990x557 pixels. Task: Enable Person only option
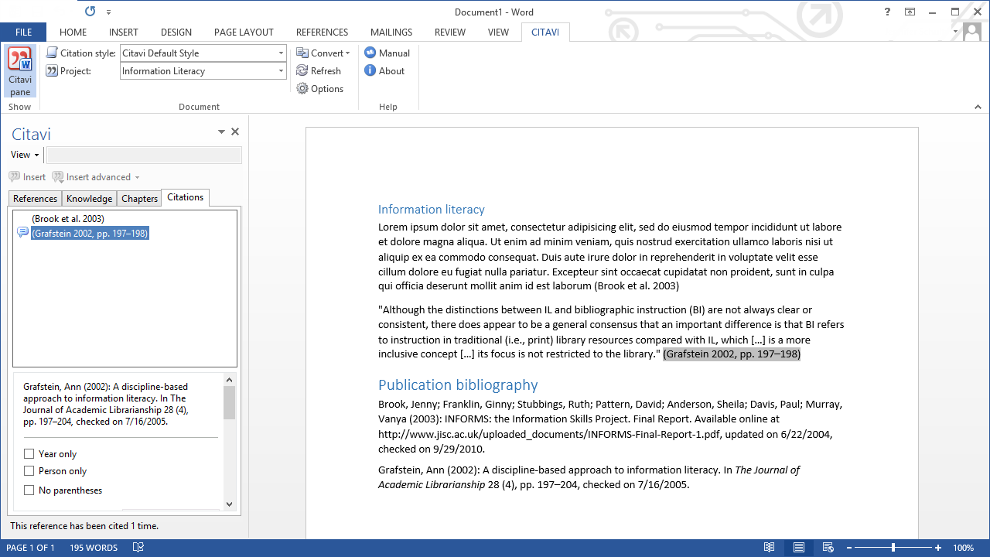coord(29,471)
